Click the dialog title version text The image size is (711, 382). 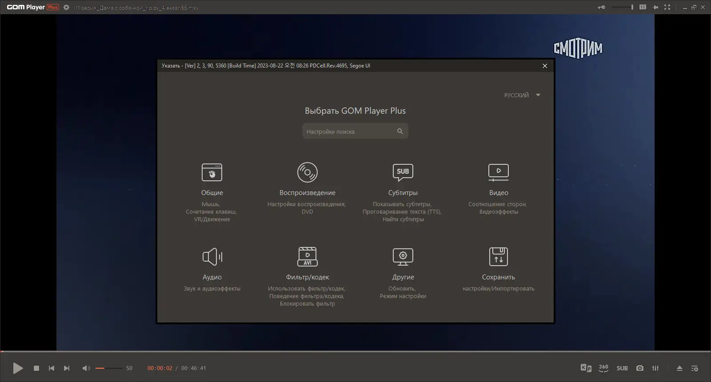(x=266, y=66)
